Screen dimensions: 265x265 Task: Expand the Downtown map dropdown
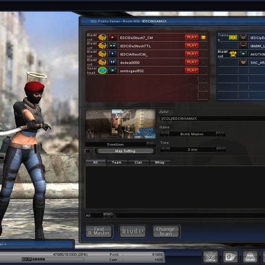(151, 145)
